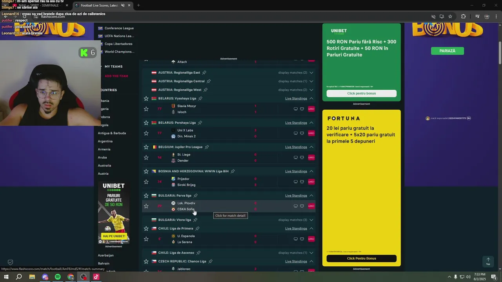Click the Top scroll-up button
Screen dimensions: 502x282
(x=488, y=261)
